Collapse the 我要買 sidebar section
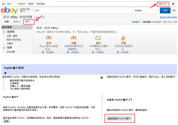Viewport: 178px width, 125px height. tap(4, 32)
